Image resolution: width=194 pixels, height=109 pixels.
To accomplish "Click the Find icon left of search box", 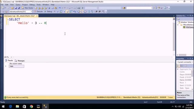I will [124, 8].
